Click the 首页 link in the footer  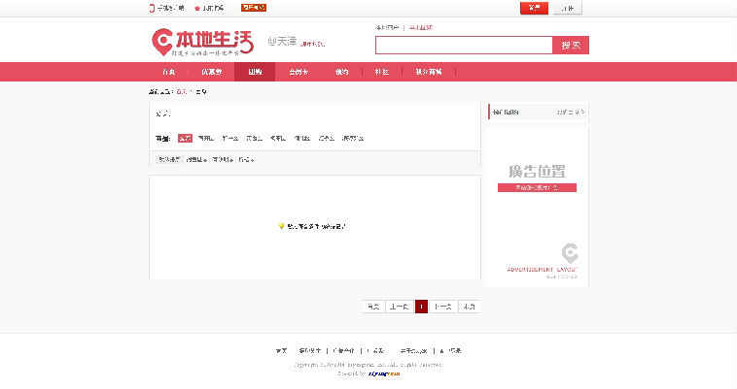pos(281,350)
